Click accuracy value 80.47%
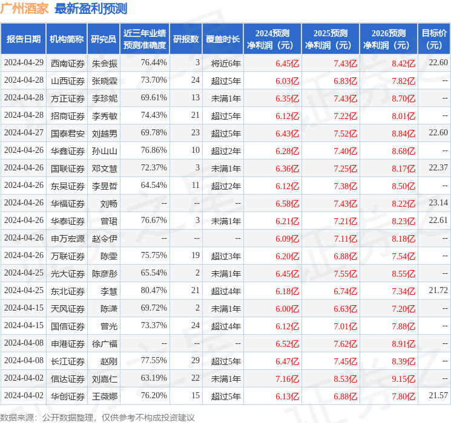Screen dimensions: 451x423 154,290
